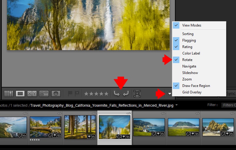Click the main loupe preview image
The width and height of the screenshot is (236, 150).
tap(88, 25)
